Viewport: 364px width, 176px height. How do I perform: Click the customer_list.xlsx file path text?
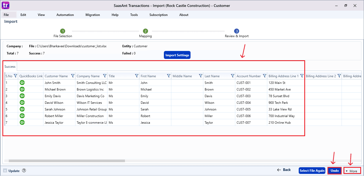[71, 46]
